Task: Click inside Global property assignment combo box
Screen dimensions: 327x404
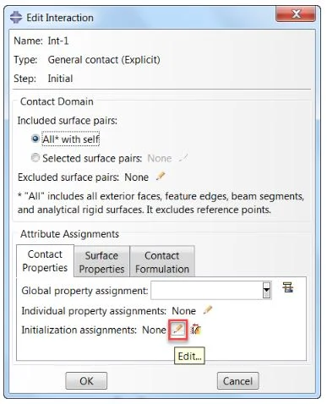Action: (207, 290)
